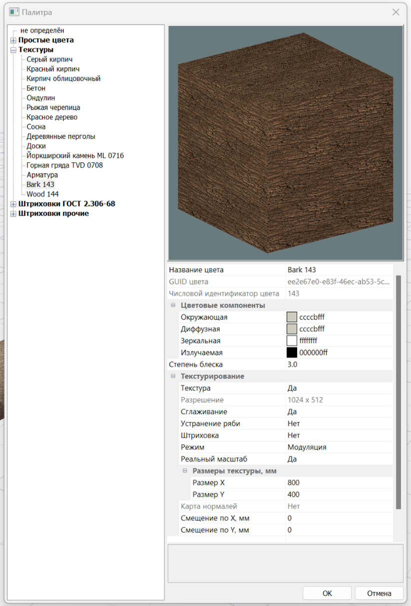Collapse the Текстуры tree group
411x606 pixels.
(13, 50)
